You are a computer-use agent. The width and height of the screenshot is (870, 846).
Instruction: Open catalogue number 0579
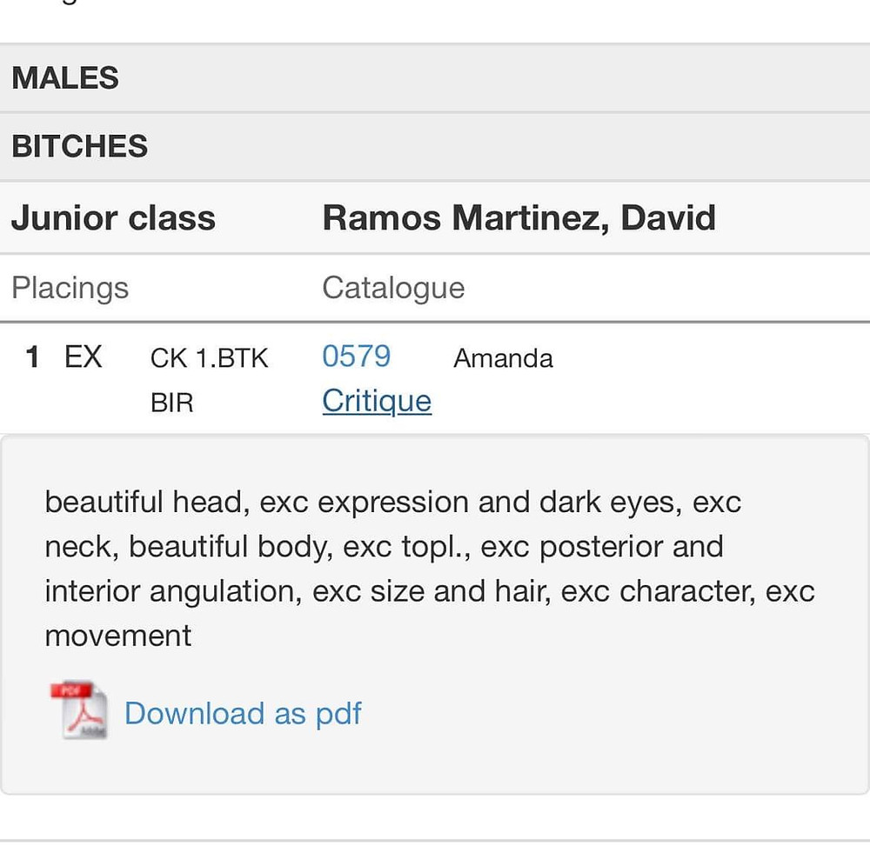tap(356, 356)
